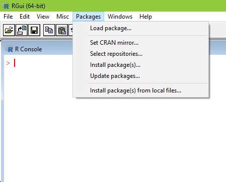Screen dimensions: 226x182
Task: Click the R Console window icon
Action: [x=9, y=49]
